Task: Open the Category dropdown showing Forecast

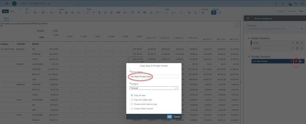Action: click(154, 88)
